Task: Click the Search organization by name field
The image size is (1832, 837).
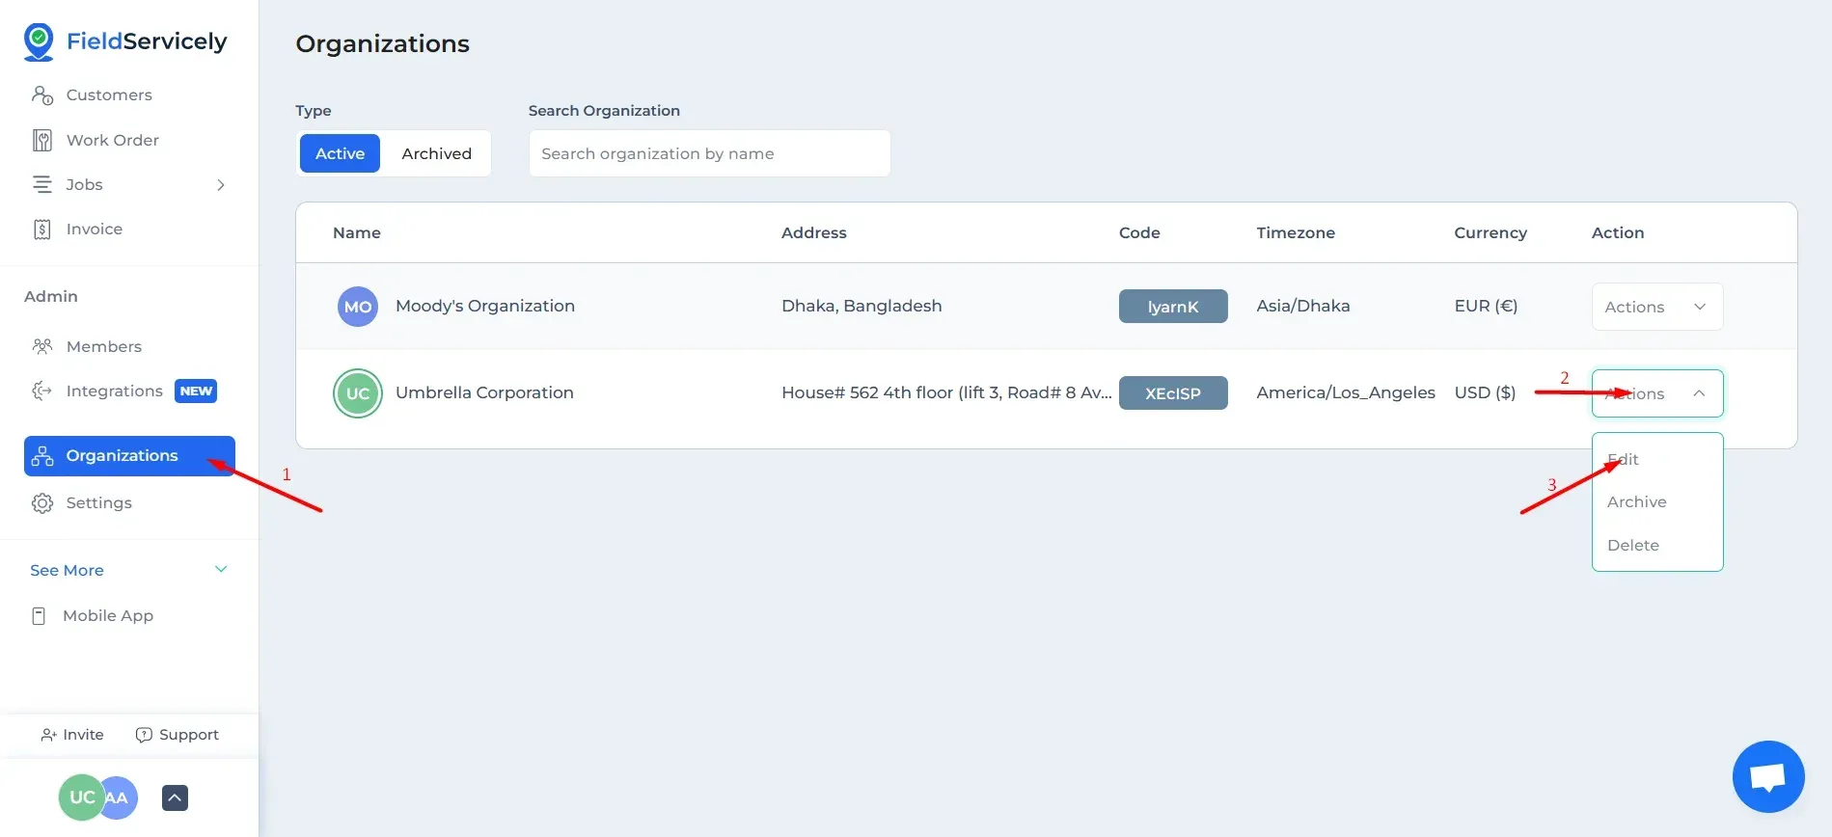Action: [709, 153]
